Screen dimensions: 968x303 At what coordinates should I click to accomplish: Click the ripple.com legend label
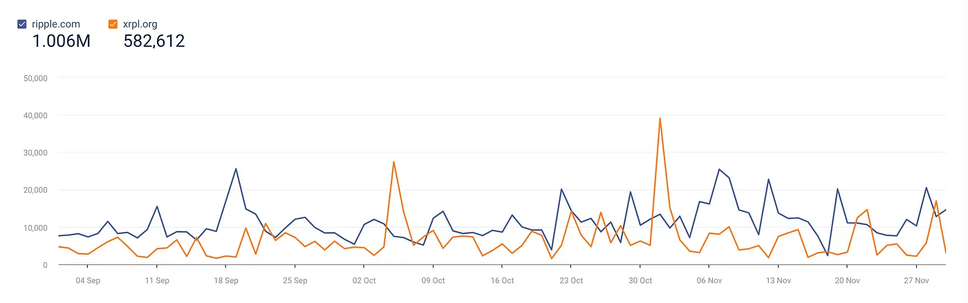[56, 24]
